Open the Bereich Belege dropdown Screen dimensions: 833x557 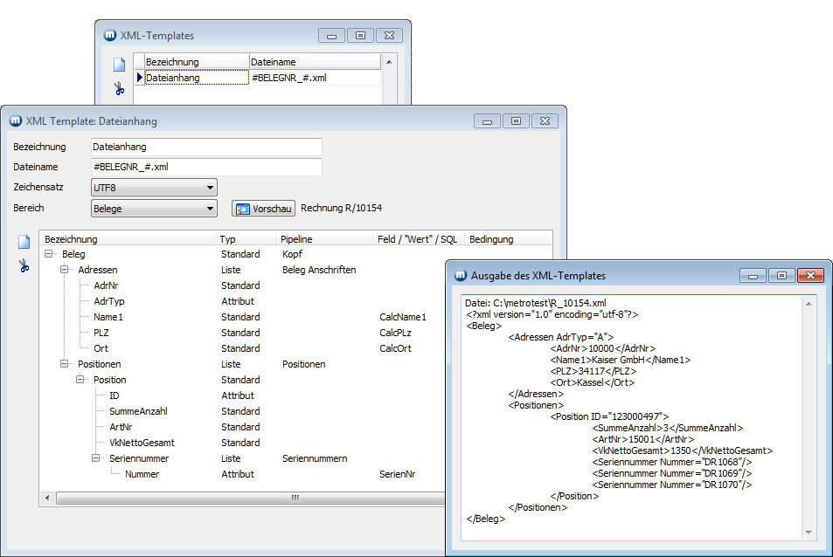210,209
